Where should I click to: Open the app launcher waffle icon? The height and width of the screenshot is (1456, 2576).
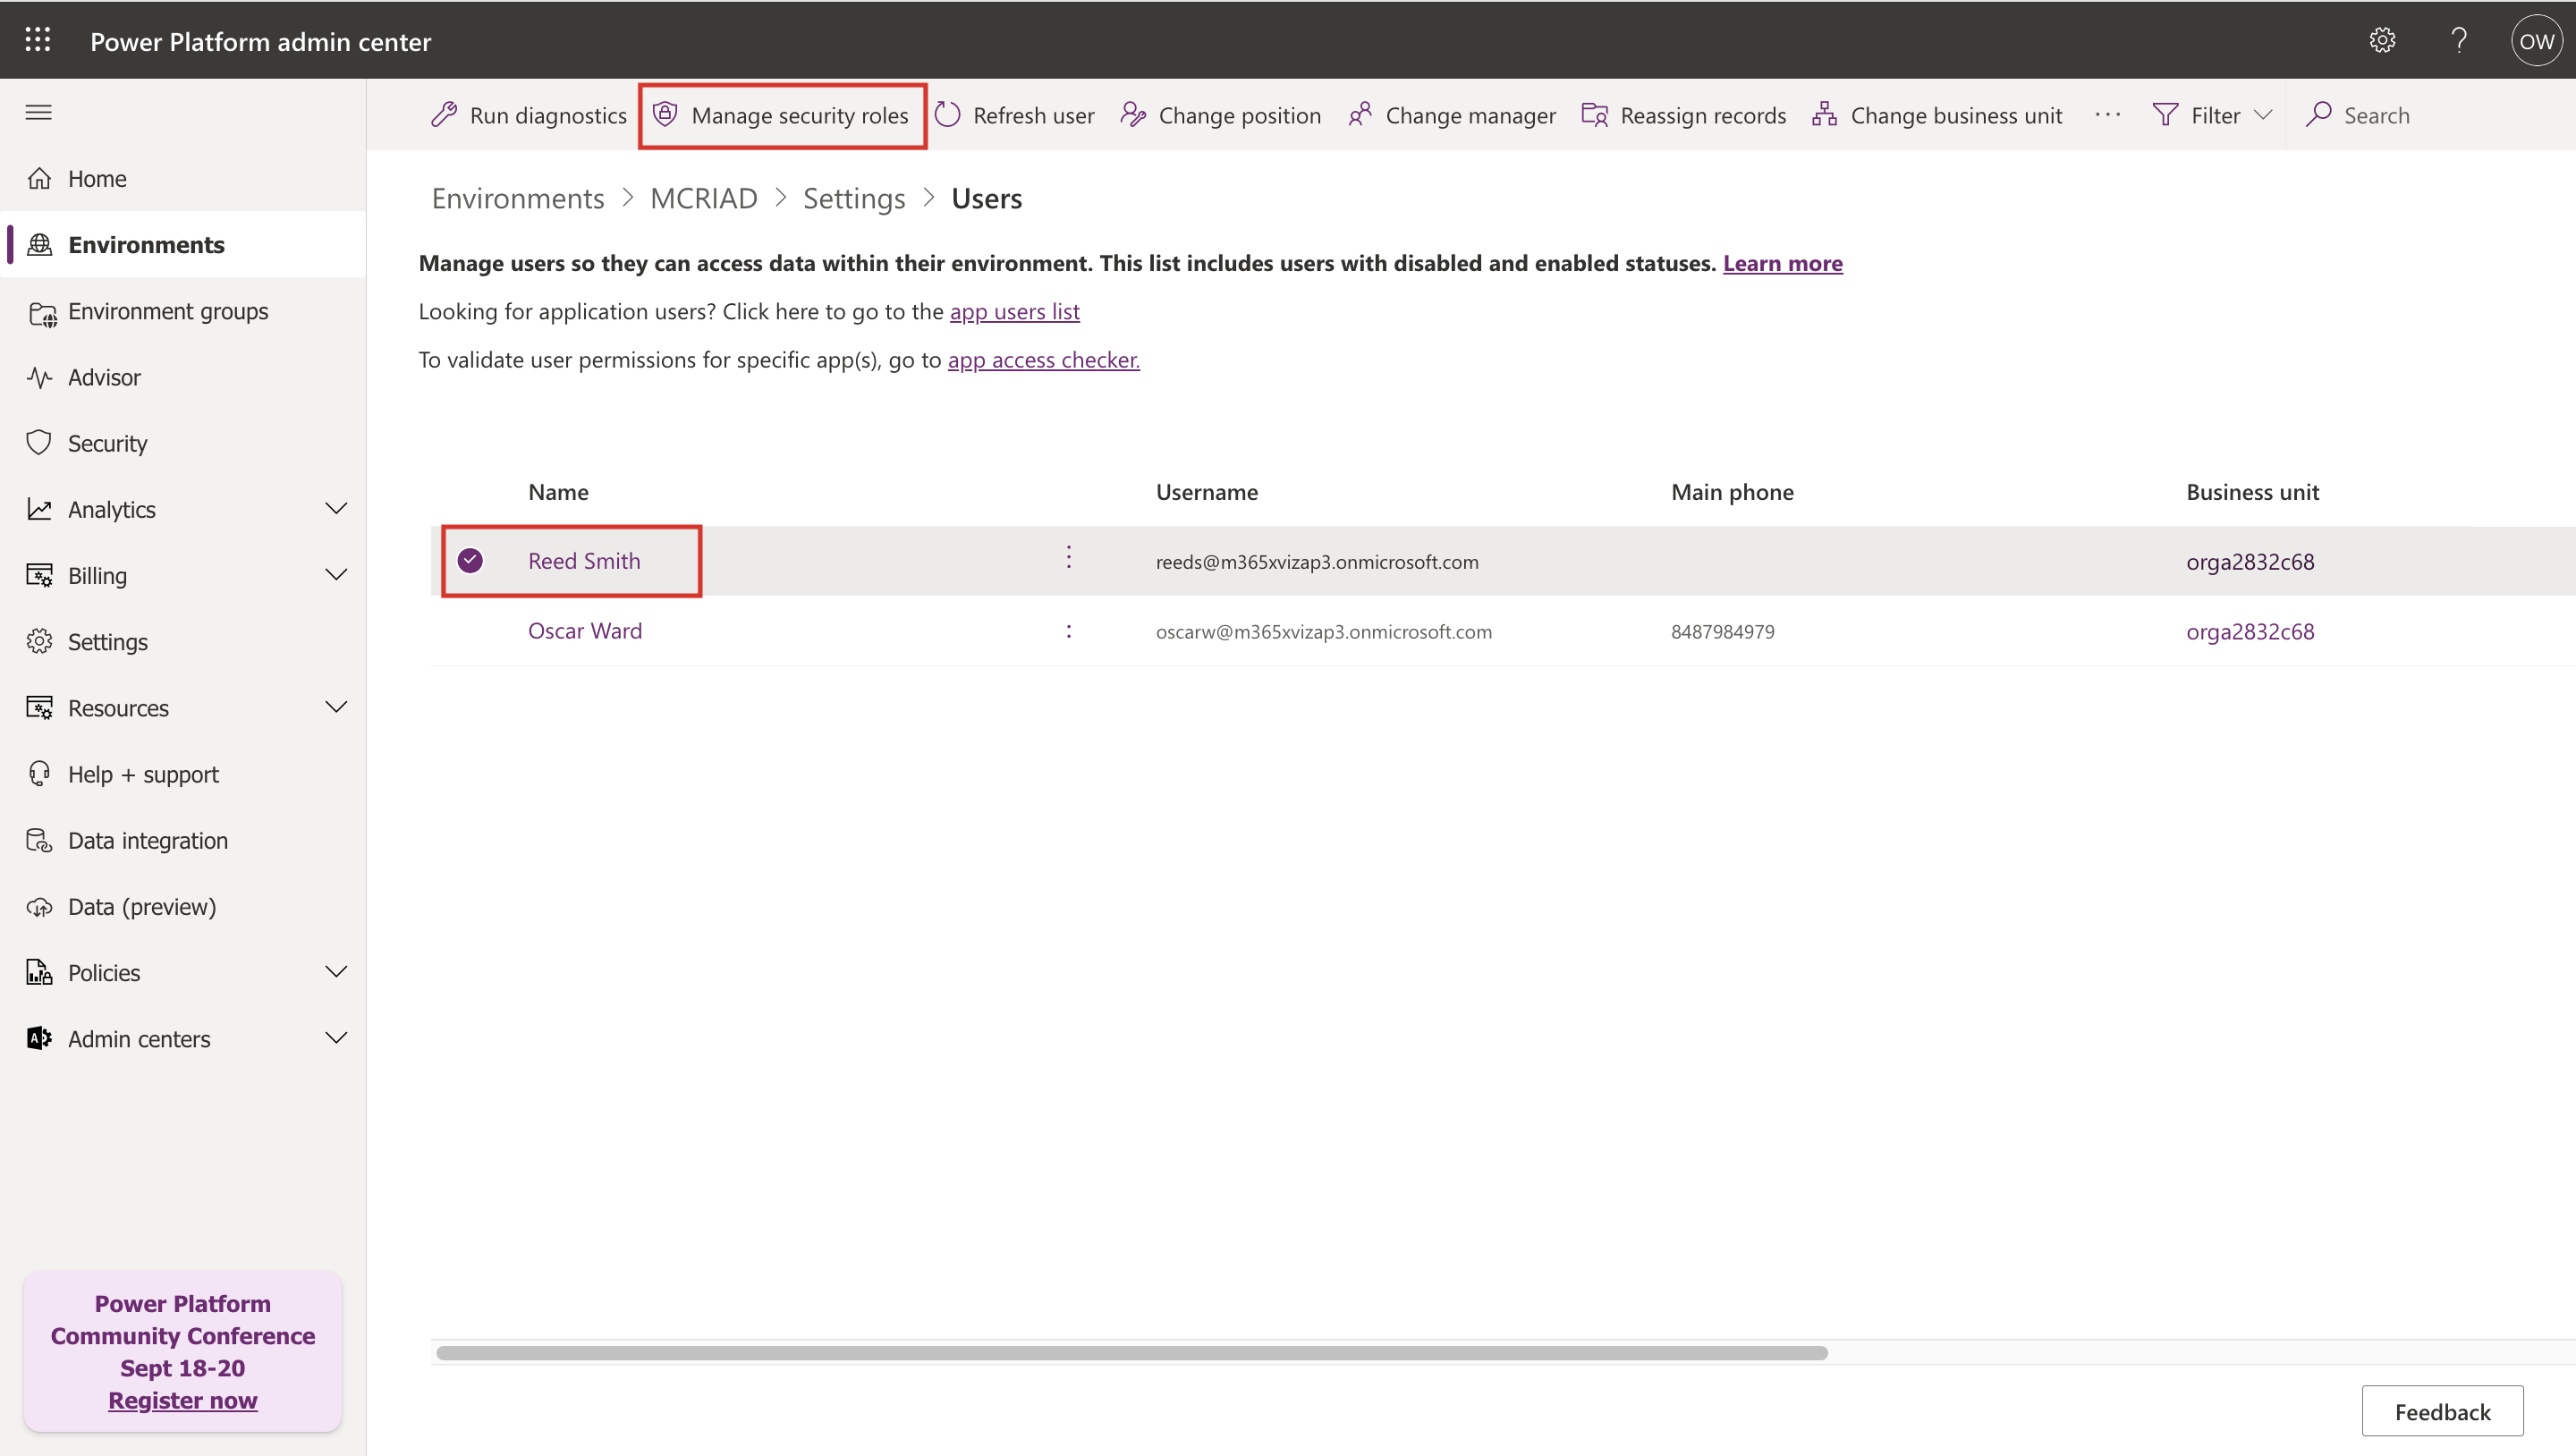[x=38, y=40]
